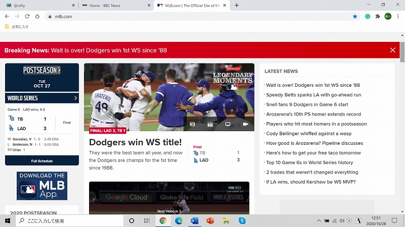
Task: Click the page vertical scrollbar thumb
Action: (x=402, y=52)
